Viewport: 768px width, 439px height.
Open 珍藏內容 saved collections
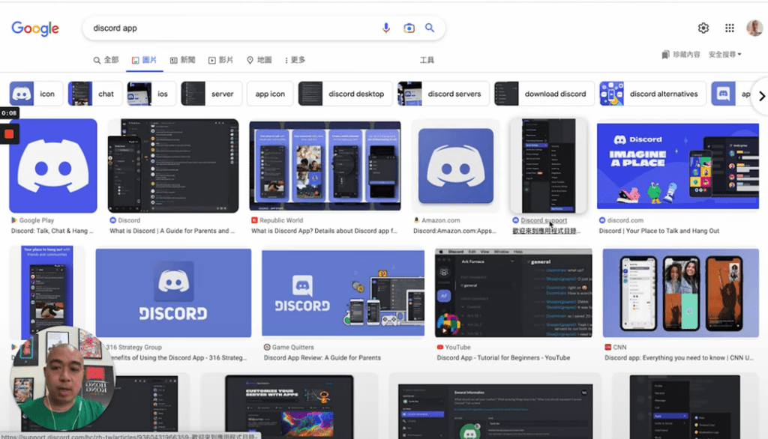[681, 55]
